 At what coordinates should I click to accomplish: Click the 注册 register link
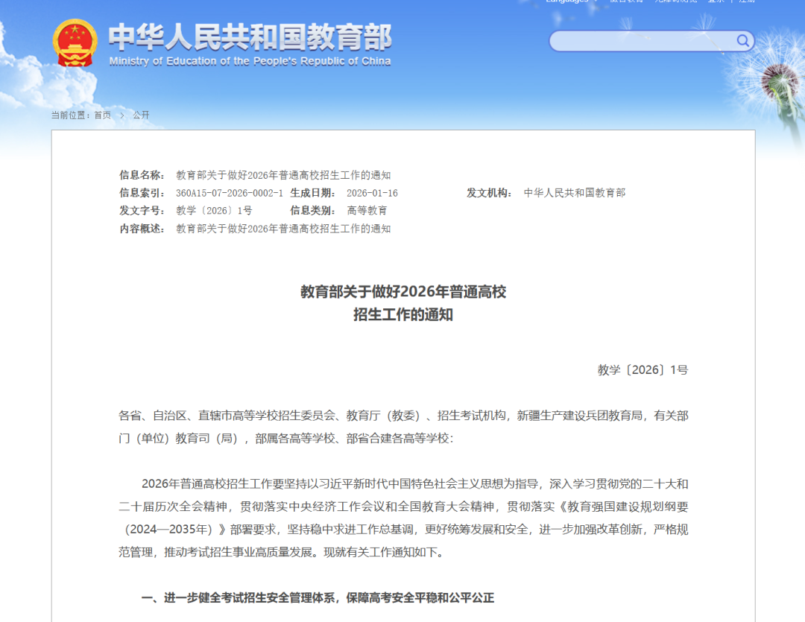748,3
